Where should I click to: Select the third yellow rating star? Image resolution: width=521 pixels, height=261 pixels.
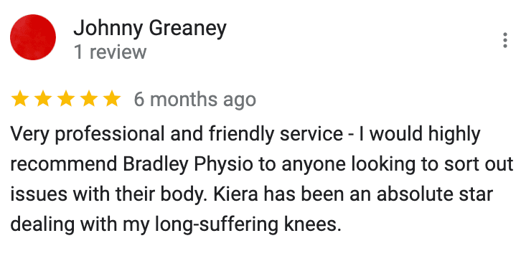coord(66,99)
